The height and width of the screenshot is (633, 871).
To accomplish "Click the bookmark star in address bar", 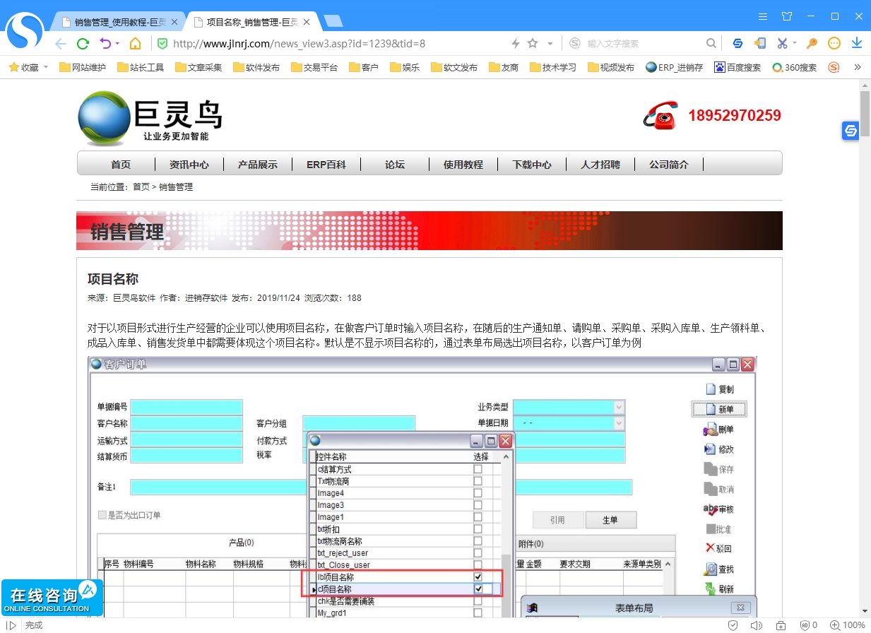I will click(x=533, y=44).
